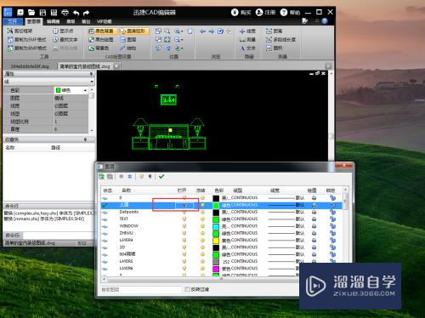Viewport: 425px width, 318px height.
Task: Open the Layers (图层) tool in ribbon
Action: coord(128,40)
